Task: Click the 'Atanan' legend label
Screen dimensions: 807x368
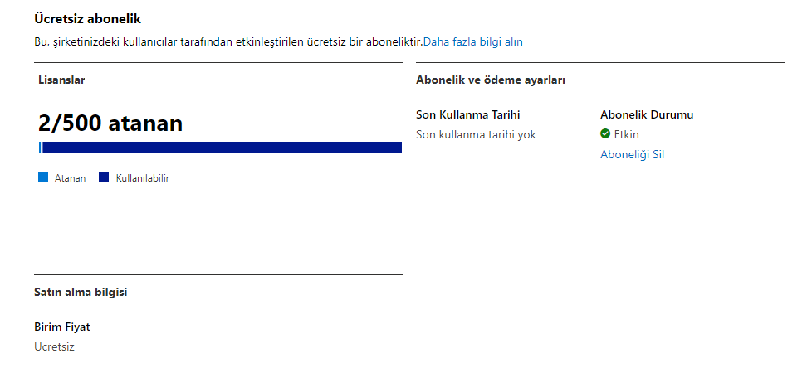Action: point(70,178)
